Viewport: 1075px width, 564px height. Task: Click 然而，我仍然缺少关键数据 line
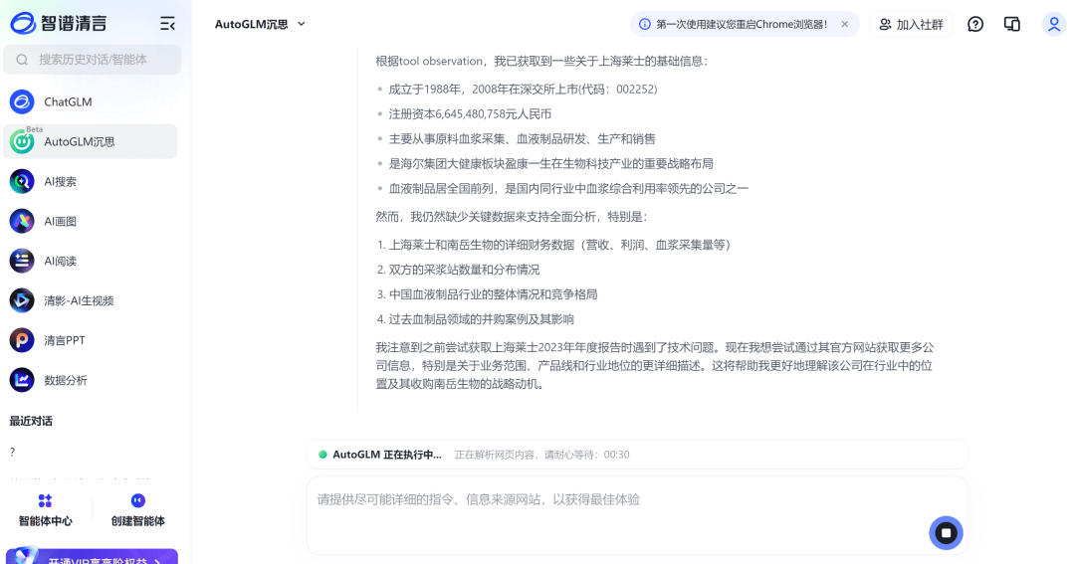511,217
